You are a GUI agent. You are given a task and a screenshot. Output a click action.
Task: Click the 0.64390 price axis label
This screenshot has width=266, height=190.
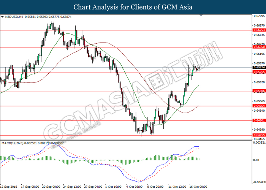point(259,130)
